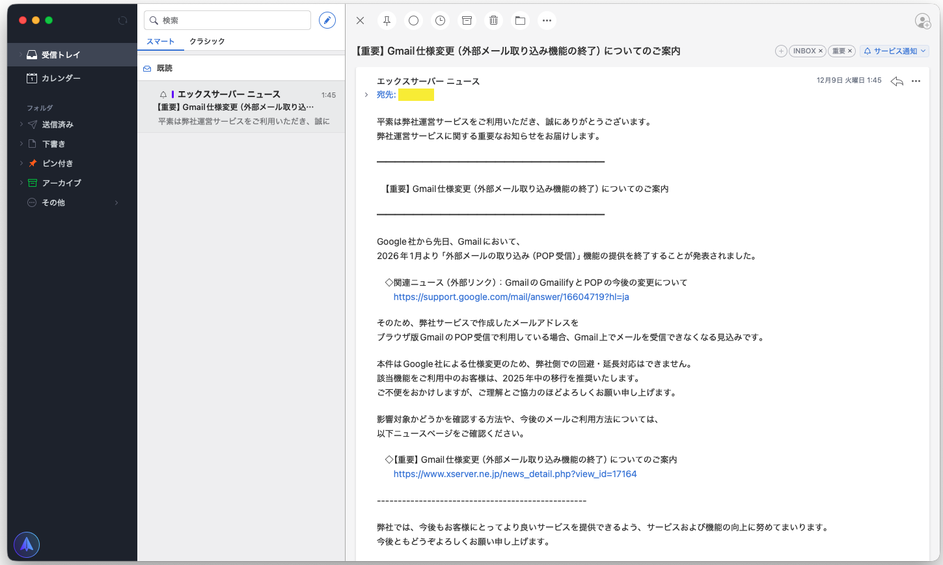Image resolution: width=943 pixels, height=565 pixels.
Task: Open the Google support answer link
Action: coord(511,297)
